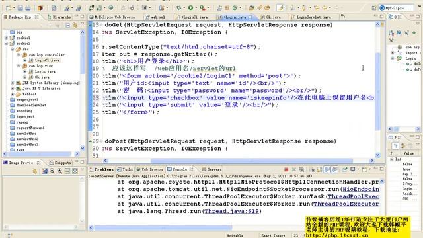Image resolution: width=423 pixels, height=238 pixels.
Task: Open the Servers view tab
Action: click(211, 169)
